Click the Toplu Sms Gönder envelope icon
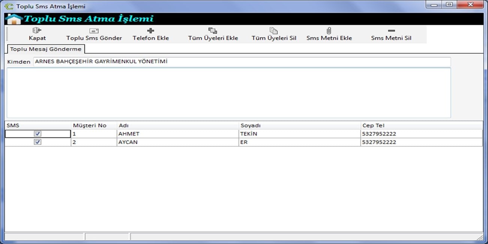This screenshot has width=488, height=244. [94, 31]
